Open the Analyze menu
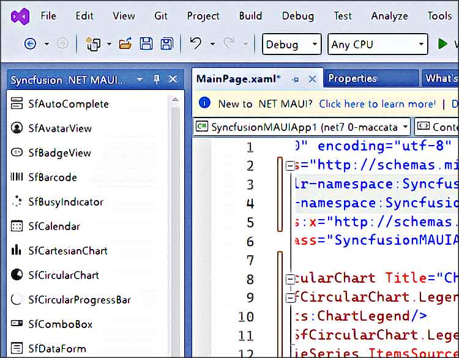Screen dimensions: 459x358 tap(389, 16)
